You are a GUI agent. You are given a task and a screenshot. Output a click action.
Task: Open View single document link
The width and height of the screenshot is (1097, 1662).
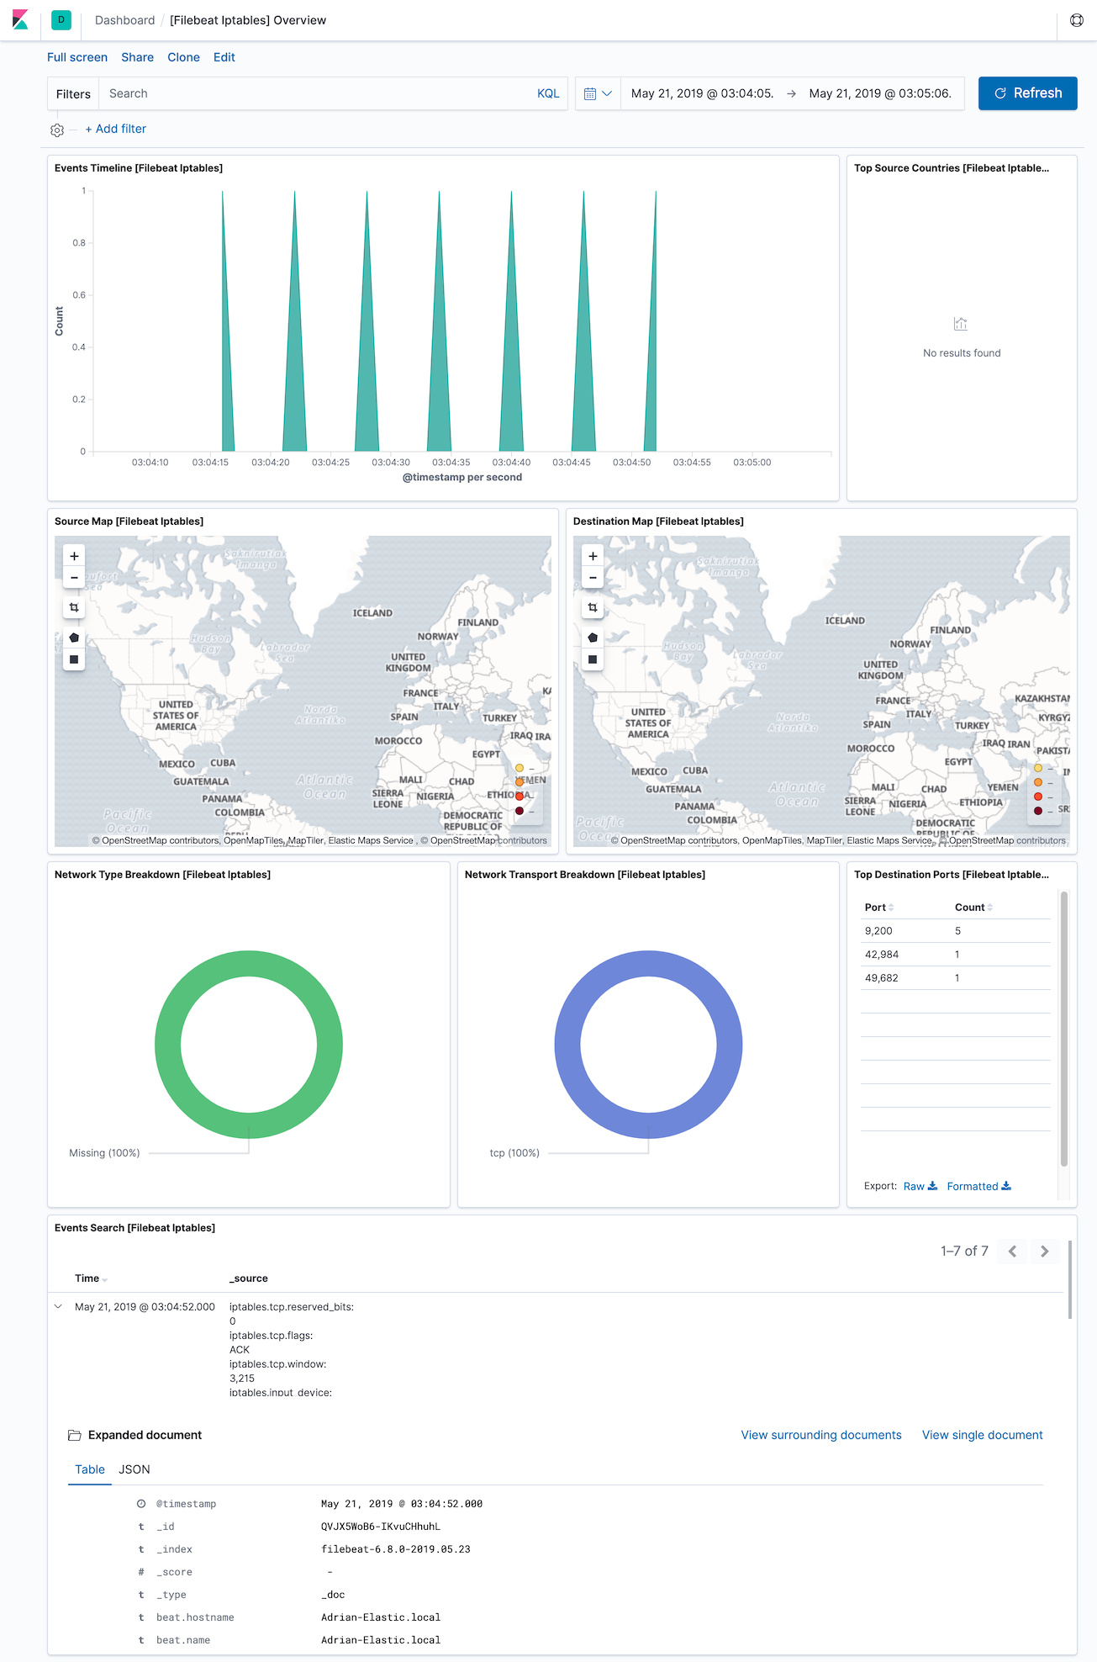point(983,1435)
